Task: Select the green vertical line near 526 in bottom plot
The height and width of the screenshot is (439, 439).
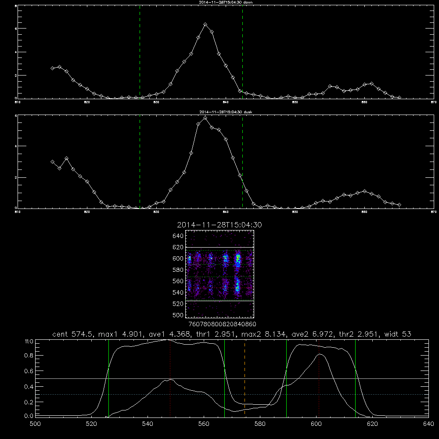Action: point(108,378)
